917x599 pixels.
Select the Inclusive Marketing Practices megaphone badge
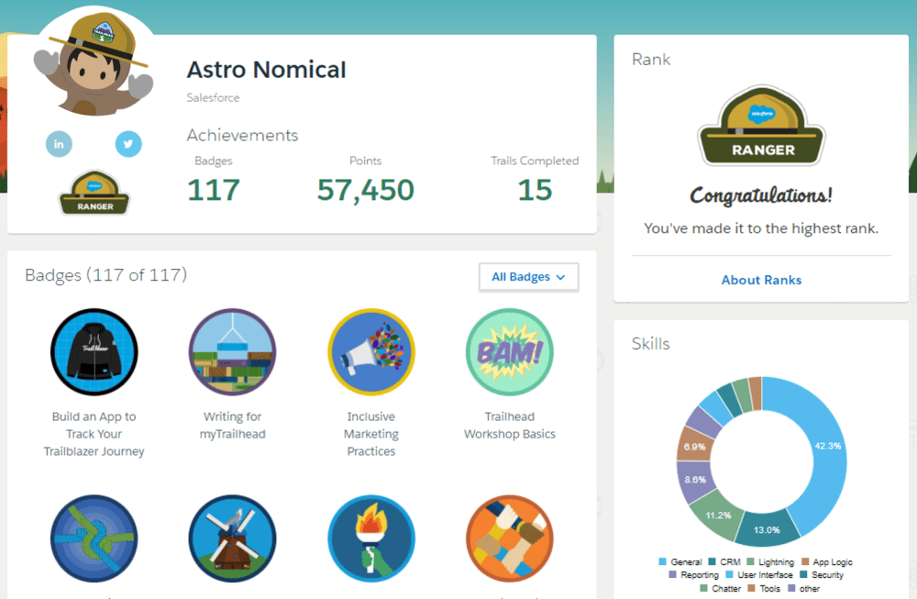[371, 351]
